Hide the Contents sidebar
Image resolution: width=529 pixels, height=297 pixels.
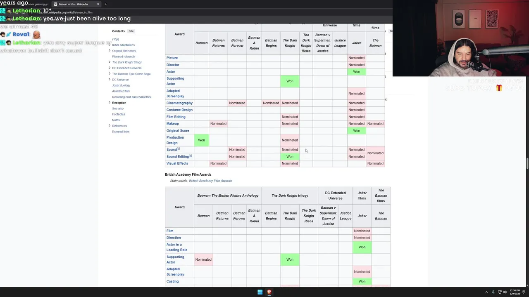pos(131,31)
